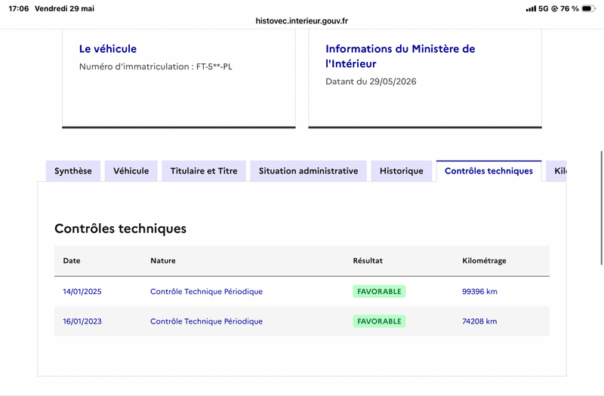Select the Contrôles techniques tab
The width and height of the screenshot is (604, 396).
coord(488,171)
